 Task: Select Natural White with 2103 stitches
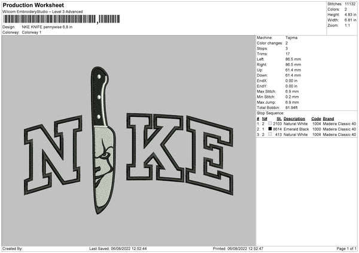[296, 124]
